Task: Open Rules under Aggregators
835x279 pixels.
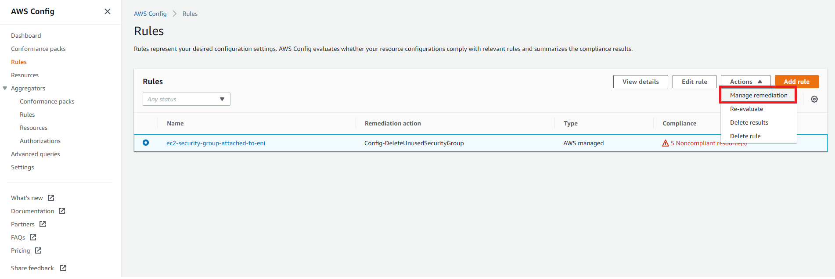Action: click(27, 114)
